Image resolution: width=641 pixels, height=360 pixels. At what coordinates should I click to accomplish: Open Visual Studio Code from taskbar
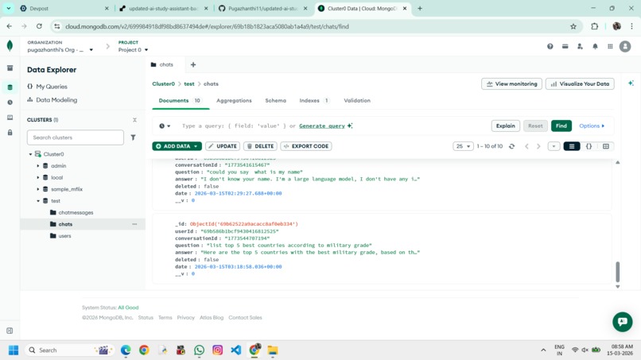(x=236, y=350)
